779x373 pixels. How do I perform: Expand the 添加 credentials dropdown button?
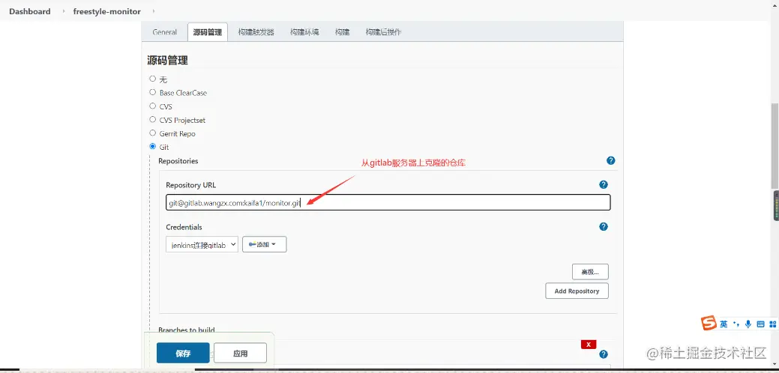point(265,244)
